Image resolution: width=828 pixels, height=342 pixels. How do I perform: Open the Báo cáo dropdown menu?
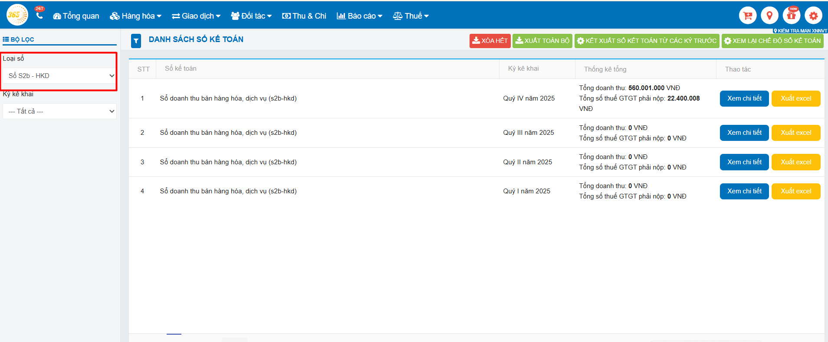click(359, 16)
